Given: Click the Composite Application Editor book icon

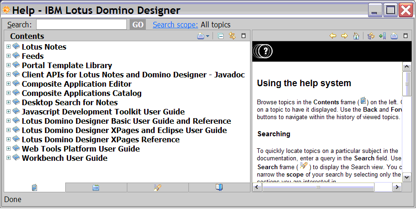Looking at the screenshot, I should [x=16, y=83].
